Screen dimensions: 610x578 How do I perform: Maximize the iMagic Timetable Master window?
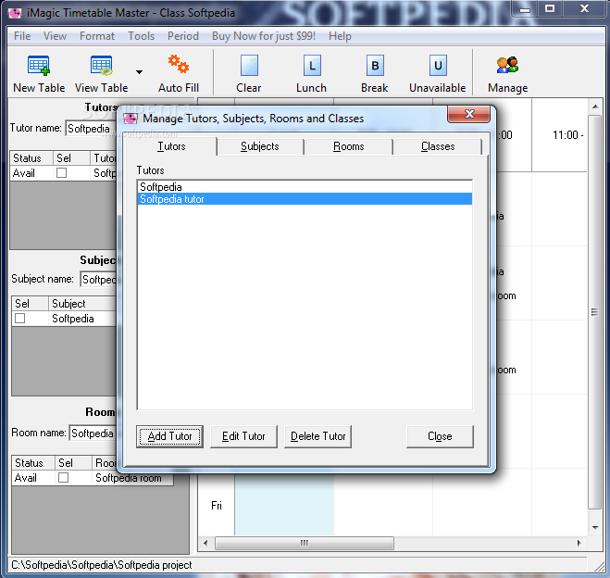[x=550, y=8]
